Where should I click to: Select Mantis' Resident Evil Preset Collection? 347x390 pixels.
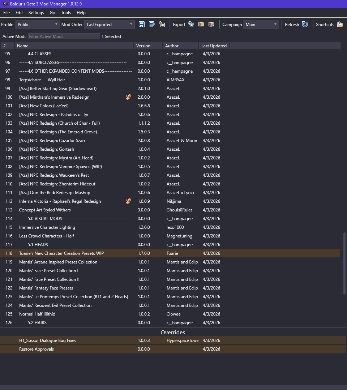coord(170,305)
